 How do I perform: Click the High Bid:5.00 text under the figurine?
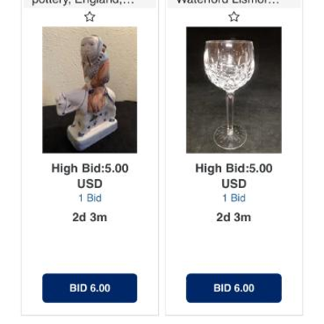pos(90,168)
